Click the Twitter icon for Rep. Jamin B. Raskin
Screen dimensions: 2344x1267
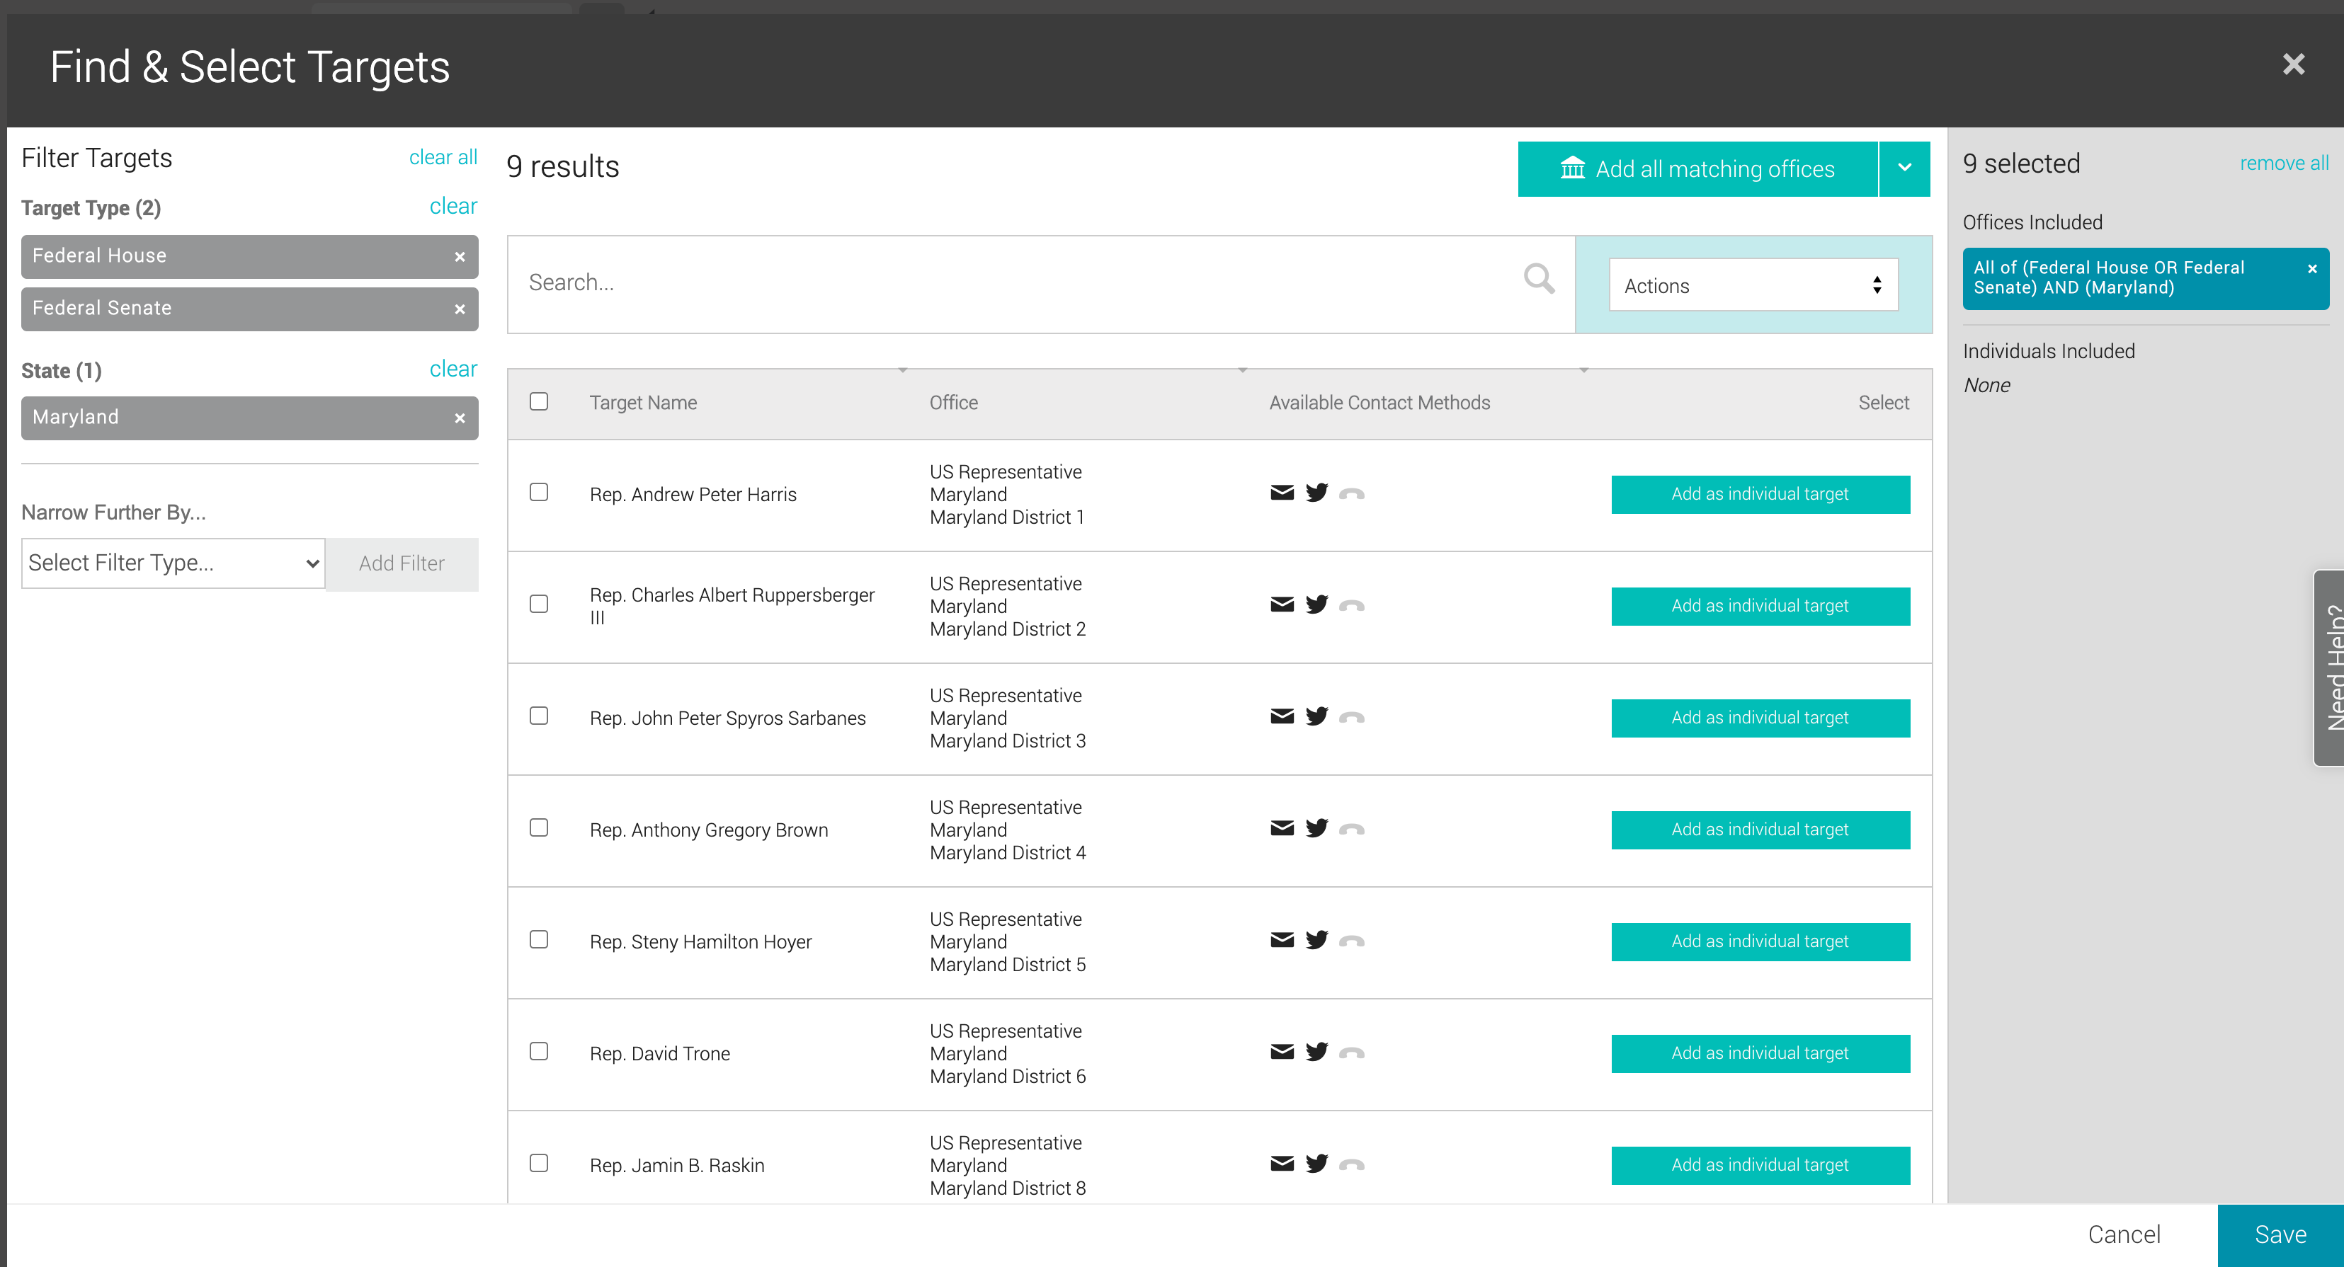tap(1316, 1164)
